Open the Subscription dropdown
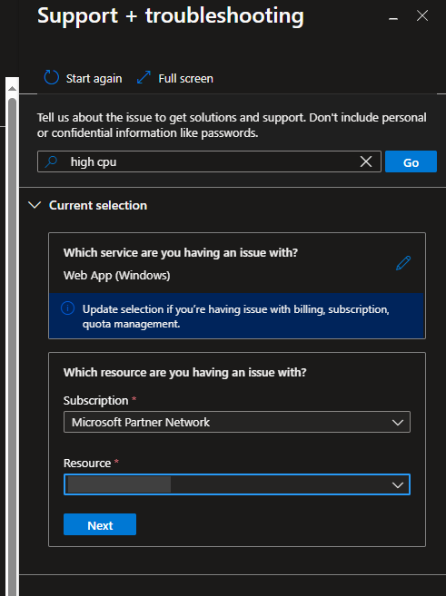 237,422
